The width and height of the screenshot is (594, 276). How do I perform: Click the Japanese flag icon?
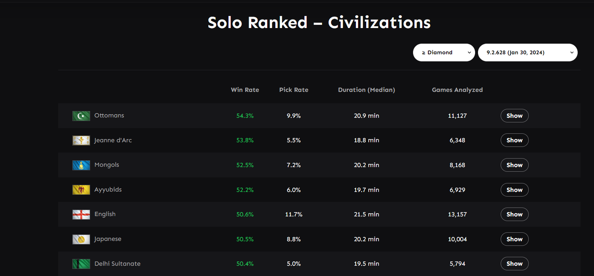coord(81,239)
